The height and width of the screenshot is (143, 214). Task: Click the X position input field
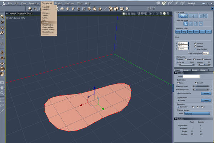(x=183, y=43)
